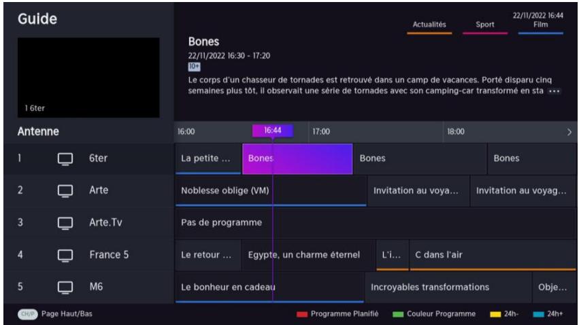This screenshot has width=579, height=325.
Task: Select Obje... programme on M6
Action: (555, 287)
